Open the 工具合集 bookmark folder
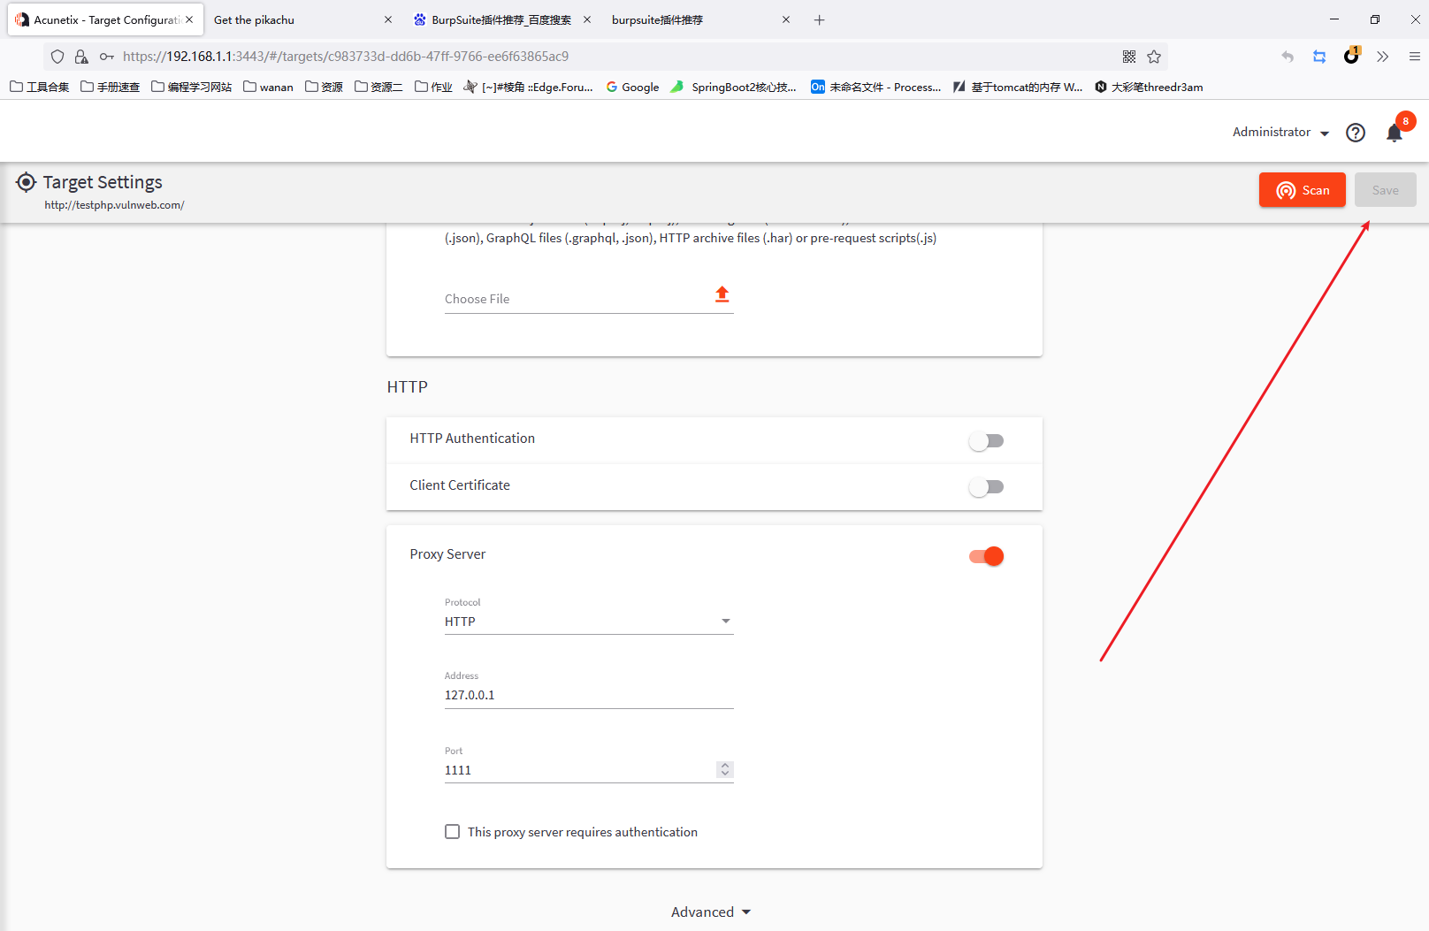1429x931 pixels. (40, 87)
